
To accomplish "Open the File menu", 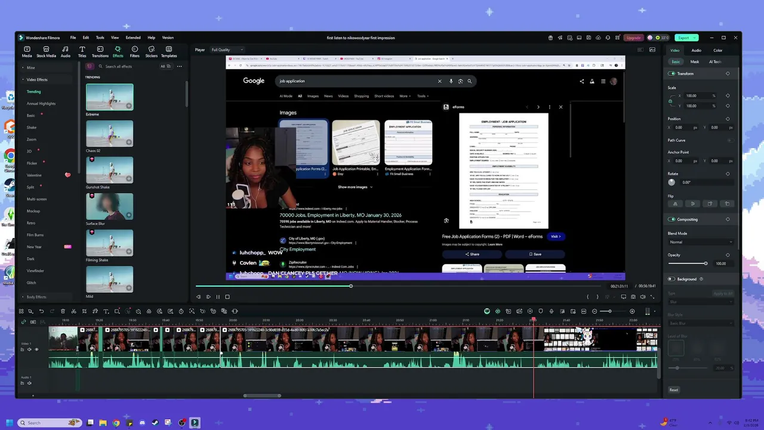I will (73, 38).
